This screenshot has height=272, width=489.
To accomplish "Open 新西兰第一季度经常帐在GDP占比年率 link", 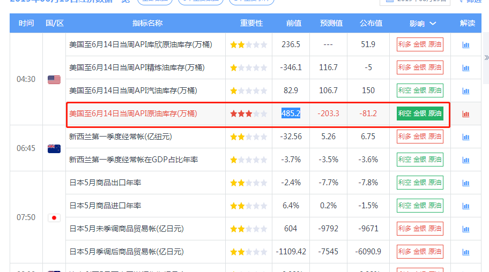I will [134, 160].
